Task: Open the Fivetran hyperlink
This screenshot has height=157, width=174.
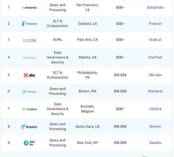Action: 155,24
